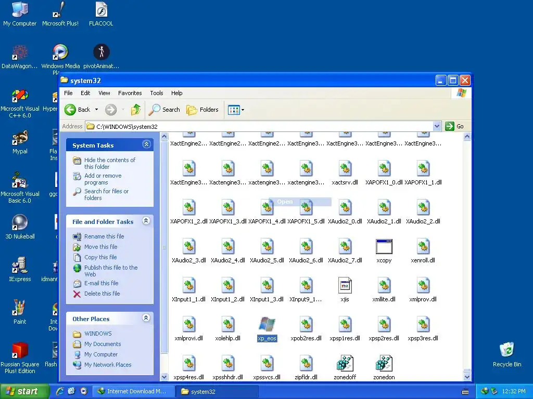Click the Up folder icon in toolbar

pyautogui.click(x=136, y=110)
